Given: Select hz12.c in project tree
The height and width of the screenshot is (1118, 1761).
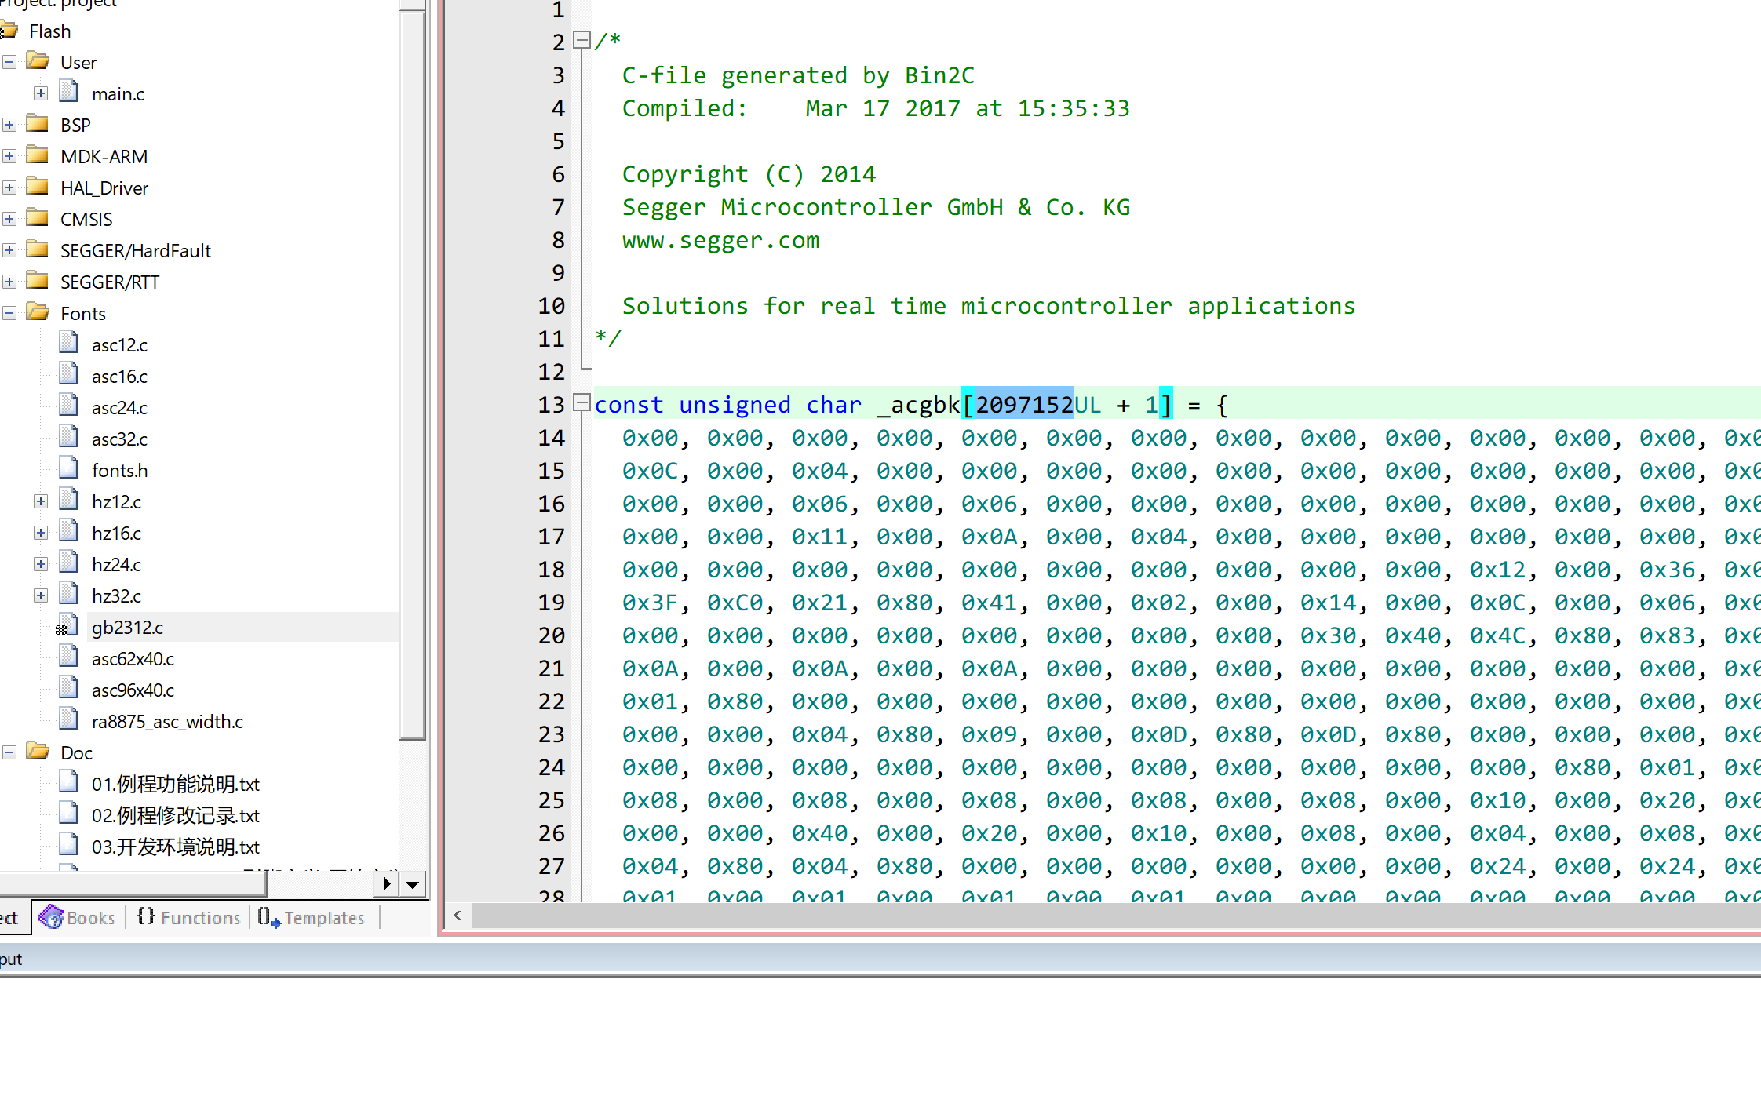Looking at the screenshot, I should tap(116, 502).
